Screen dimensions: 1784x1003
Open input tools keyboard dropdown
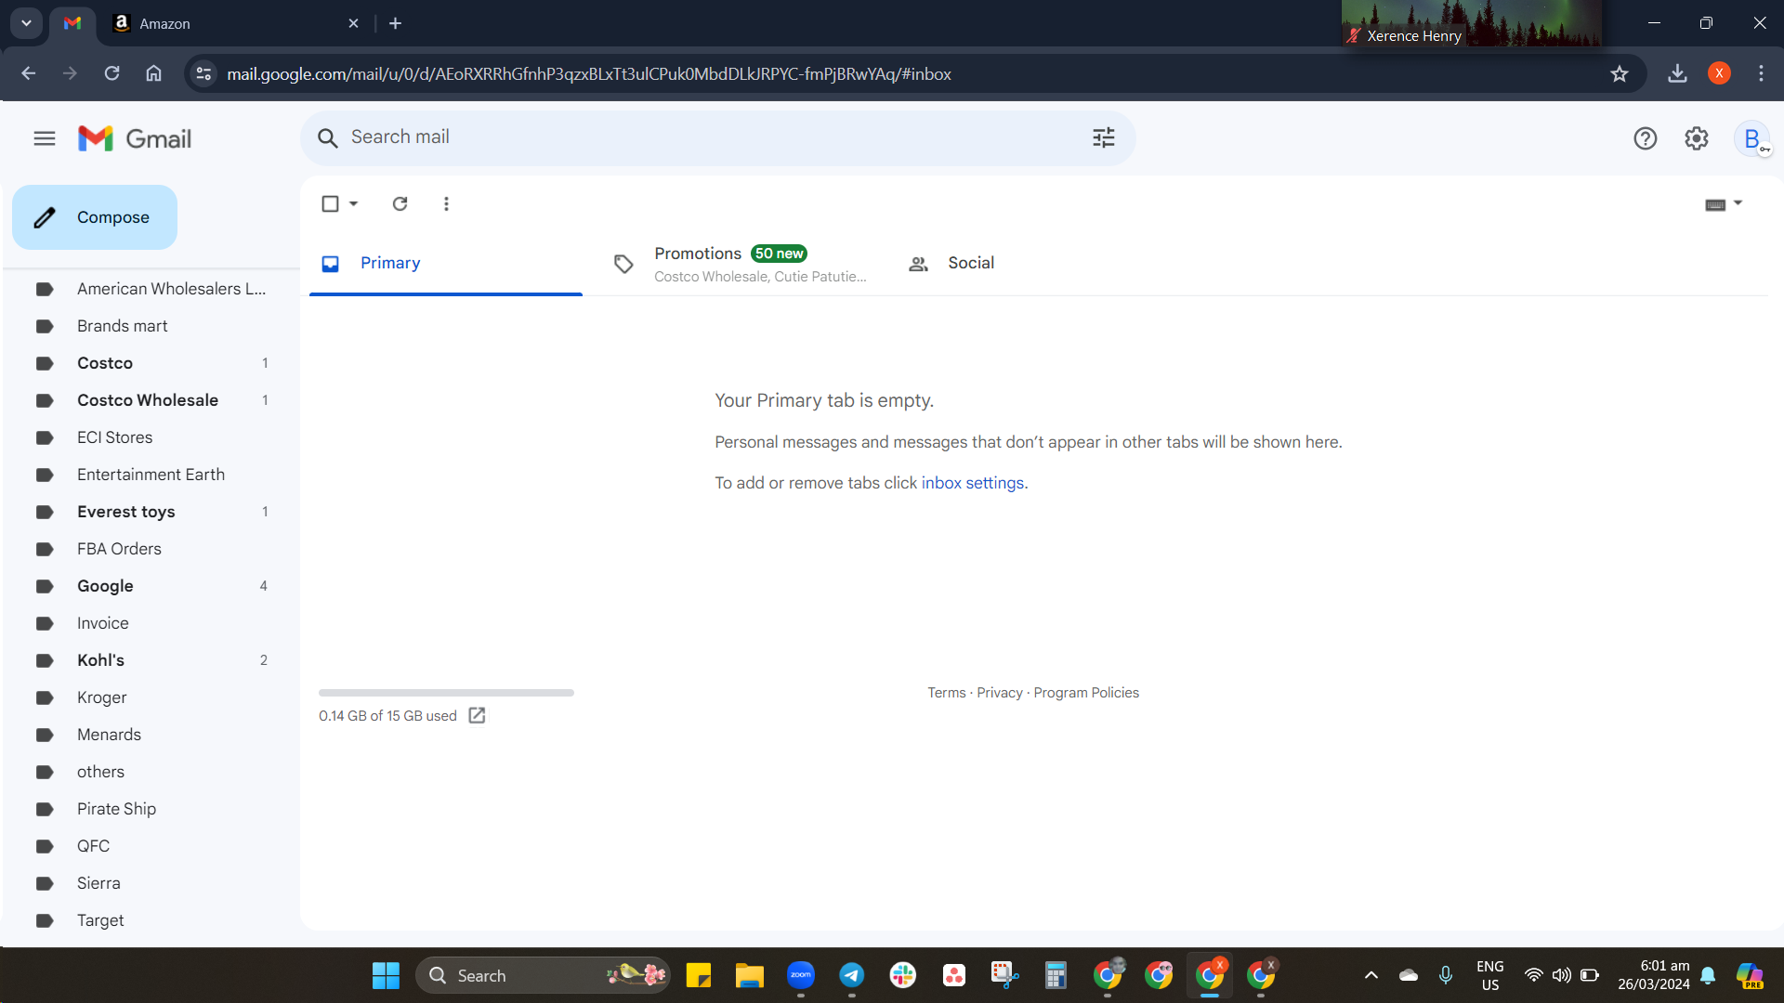[1724, 204]
